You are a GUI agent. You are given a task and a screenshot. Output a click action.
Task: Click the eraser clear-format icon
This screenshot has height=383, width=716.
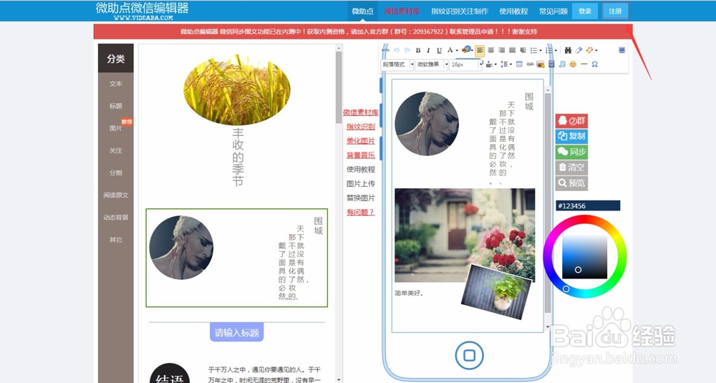(x=579, y=50)
